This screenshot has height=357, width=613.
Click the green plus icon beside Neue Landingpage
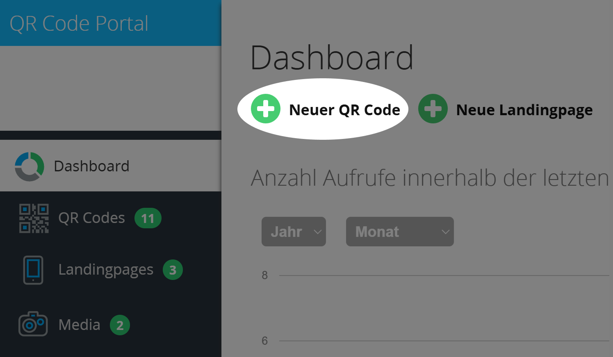(433, 109)
